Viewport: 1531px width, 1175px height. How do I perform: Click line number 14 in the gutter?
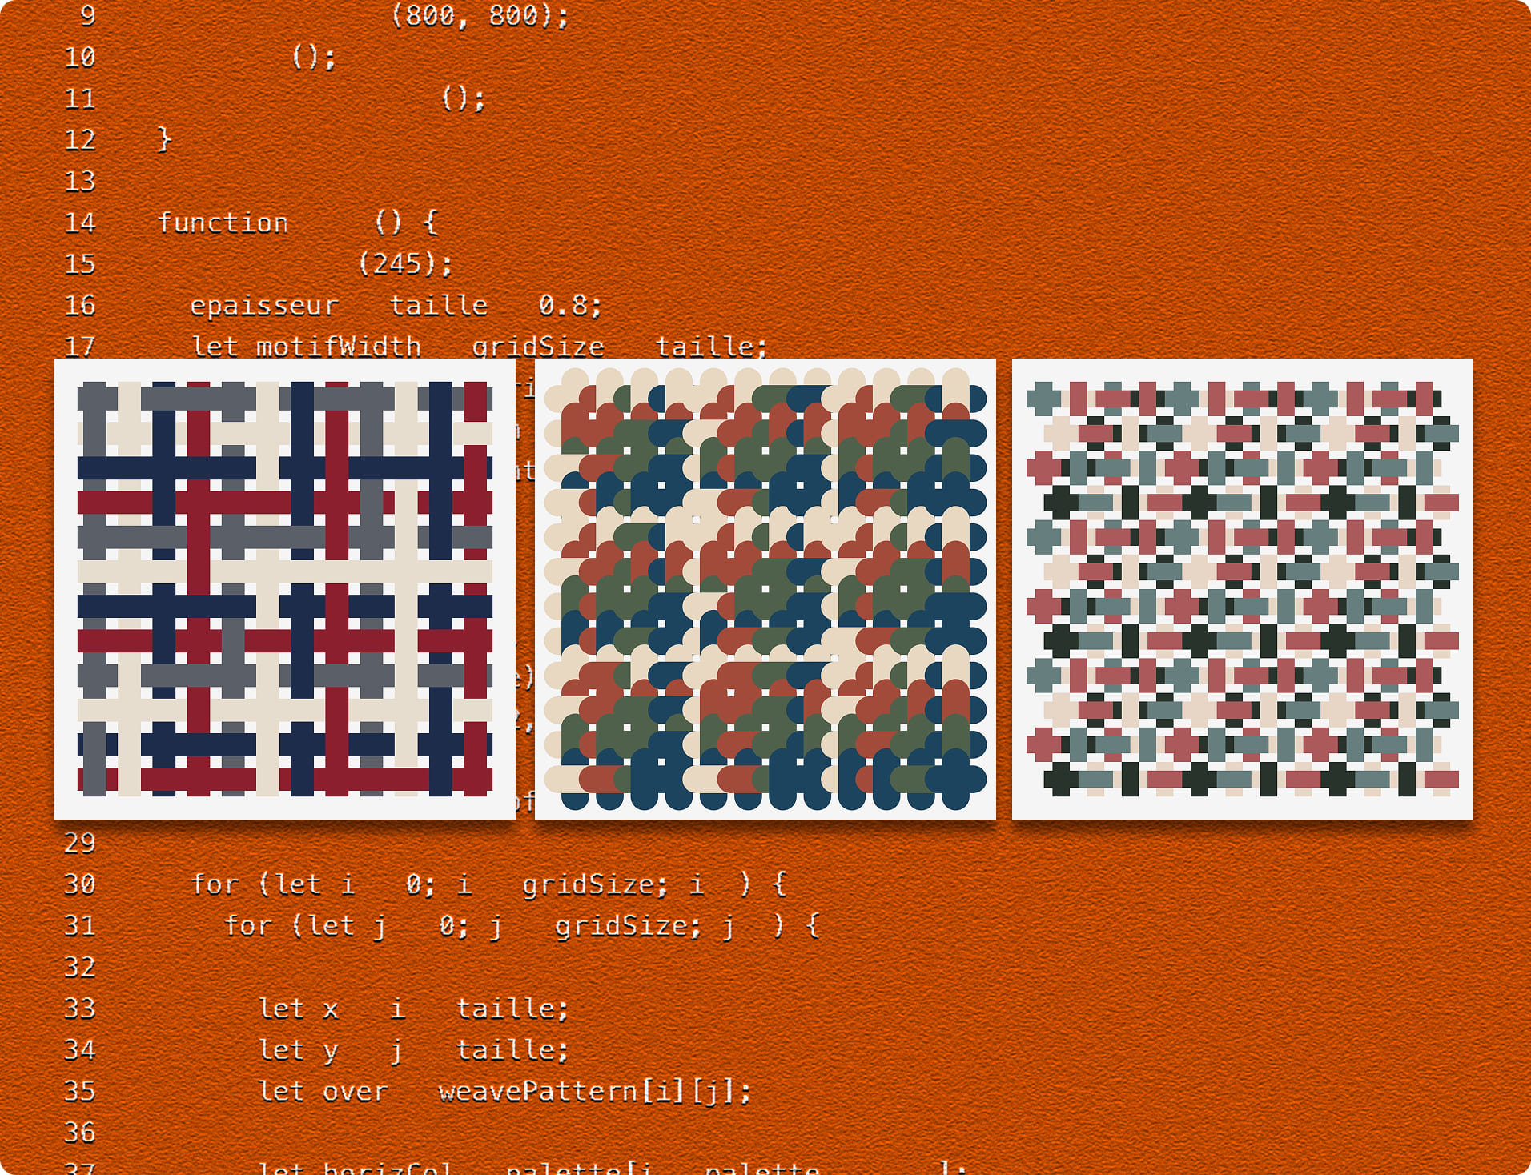pos(79,223)
